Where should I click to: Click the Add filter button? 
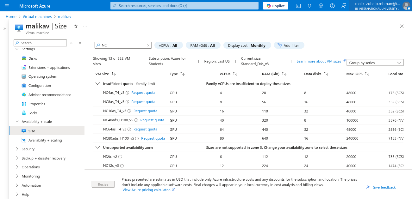[x=289, y=45]
